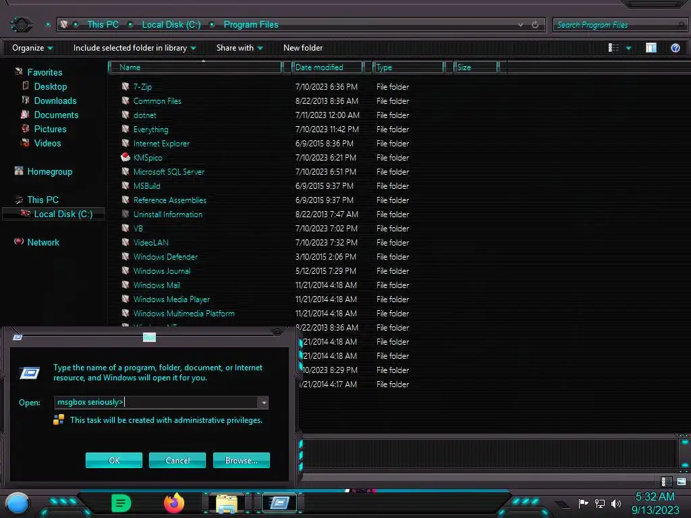Select the Everything folder name
This screenshot has height=518, width=691.
[150, 129]
